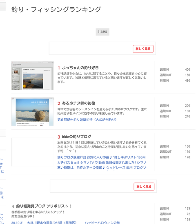The width and height of the screenshot is (196, 224).
Task: Open the hideの釣りブログ title link
Action: [x=76, y=137]
